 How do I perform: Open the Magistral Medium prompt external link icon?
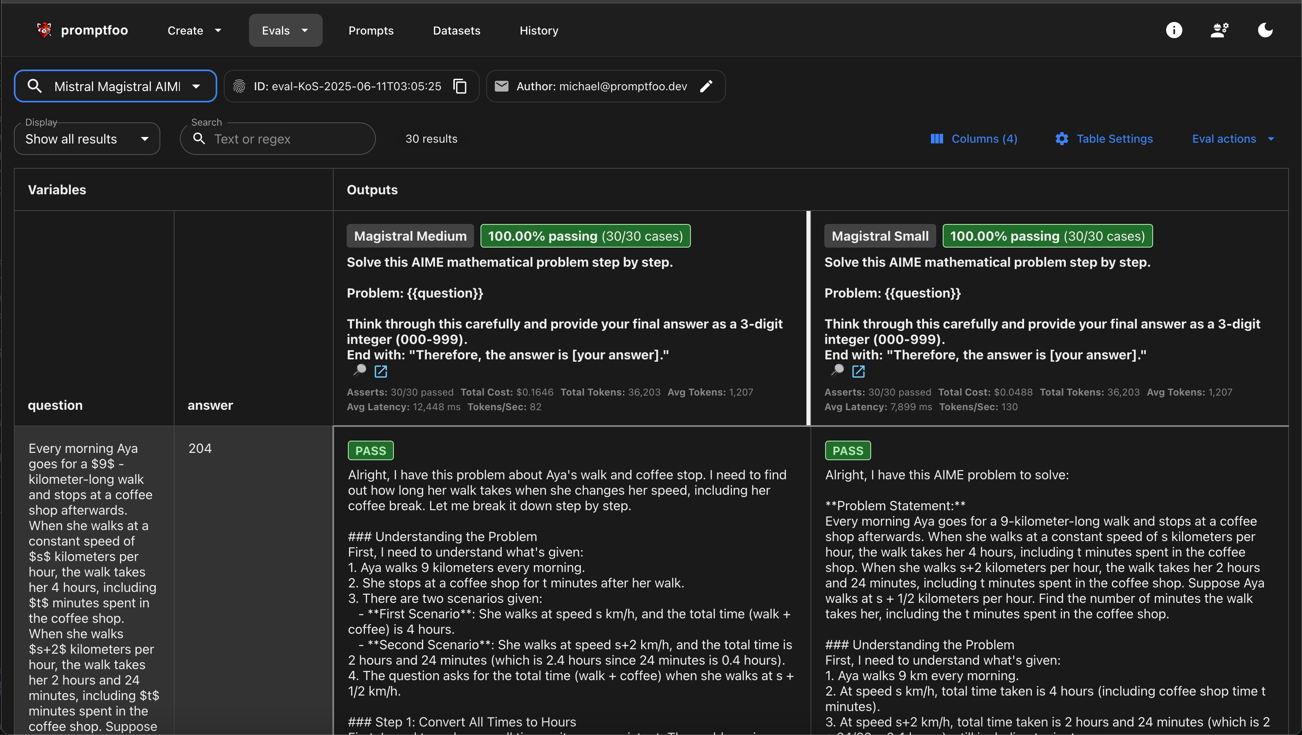380,372
